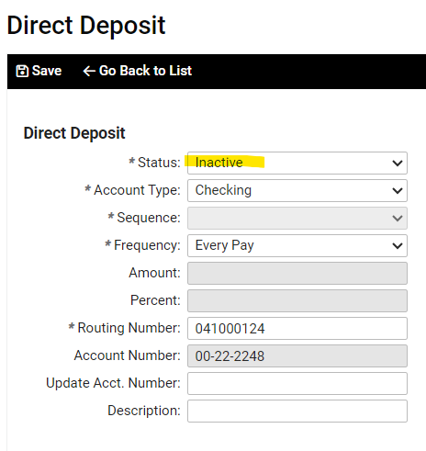Click the floppy disk Save icon
Image resolution: width=426 pixels, height=451 pixels.
pyautogui.click(x=22, y=71)
